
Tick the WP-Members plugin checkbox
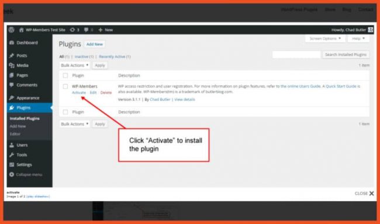click(65, 87)
